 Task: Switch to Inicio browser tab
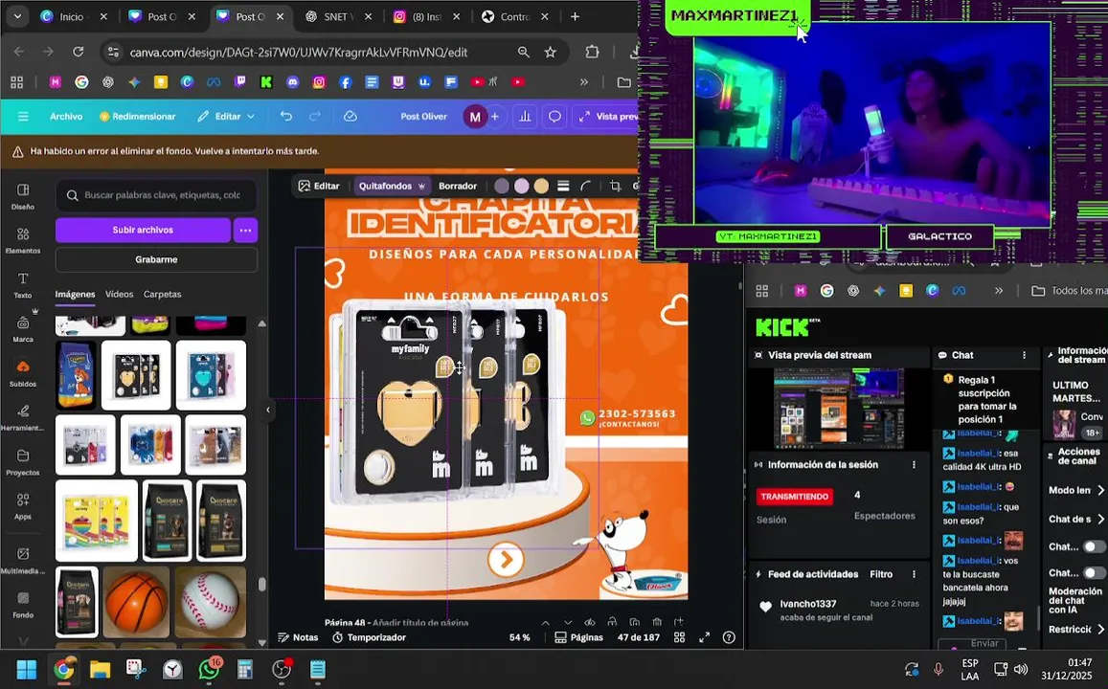tap(71, 16)
